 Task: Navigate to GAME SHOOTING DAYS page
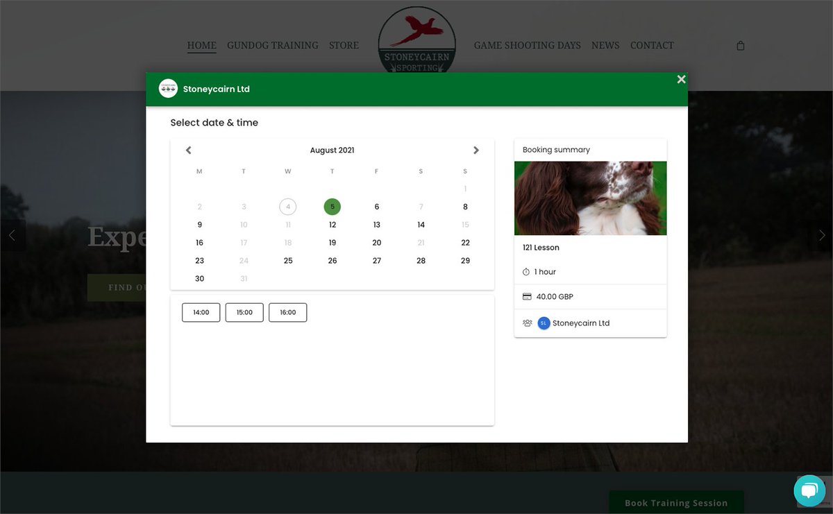pyautogui.click(x=527, y=45)
